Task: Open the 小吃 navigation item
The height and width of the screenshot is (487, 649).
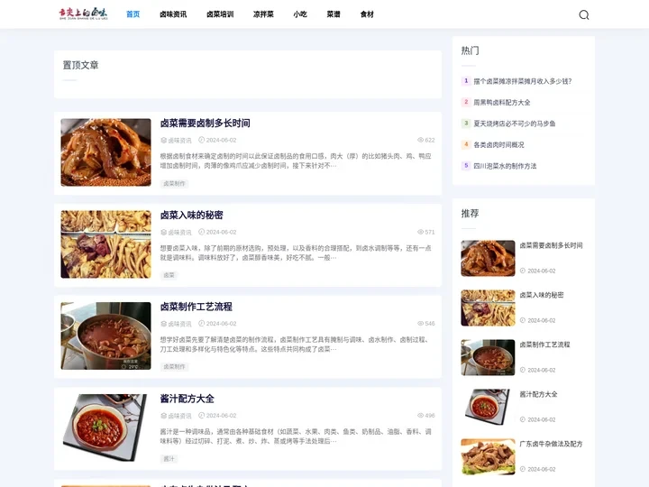Action: click(x=300, y=14)
